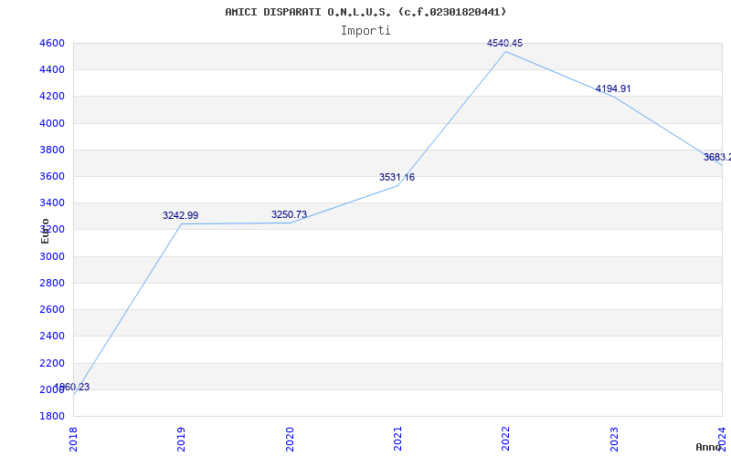The height and width of the screenshot is (456, 731).
Task: Click the 2200 y-axis tick label
Action: click(52, 363)
